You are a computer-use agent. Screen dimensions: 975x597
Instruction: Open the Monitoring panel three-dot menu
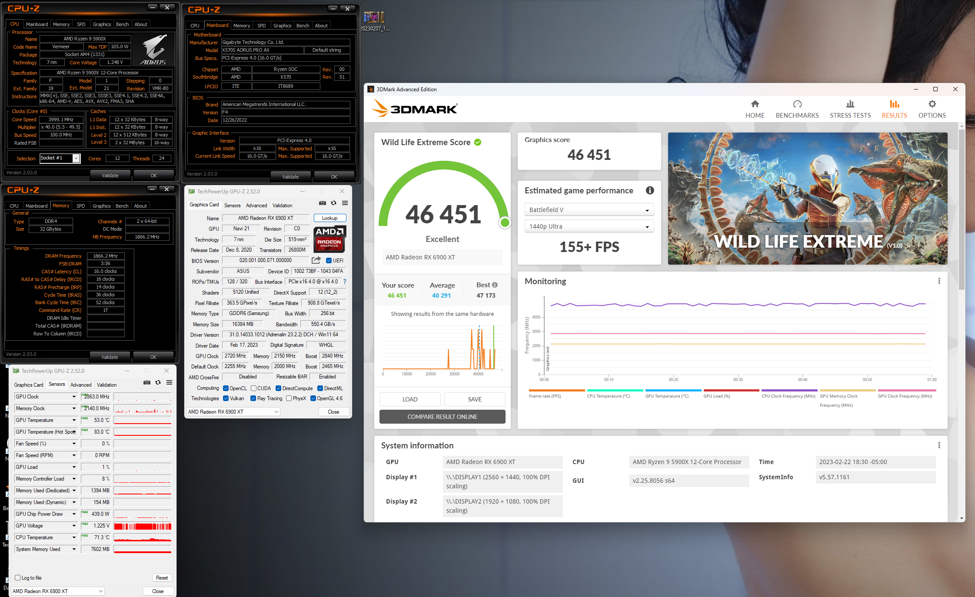[939, 281]
